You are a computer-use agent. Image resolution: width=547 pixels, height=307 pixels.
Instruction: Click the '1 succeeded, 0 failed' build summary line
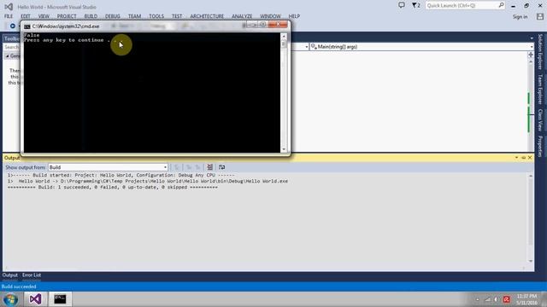112,188
